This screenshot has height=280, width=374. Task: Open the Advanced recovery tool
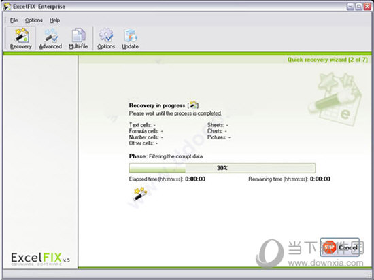tap(50, 38)
